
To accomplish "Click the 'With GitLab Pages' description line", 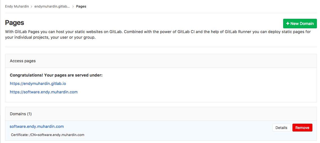I will pyautogui.click(x=158, y=32).
